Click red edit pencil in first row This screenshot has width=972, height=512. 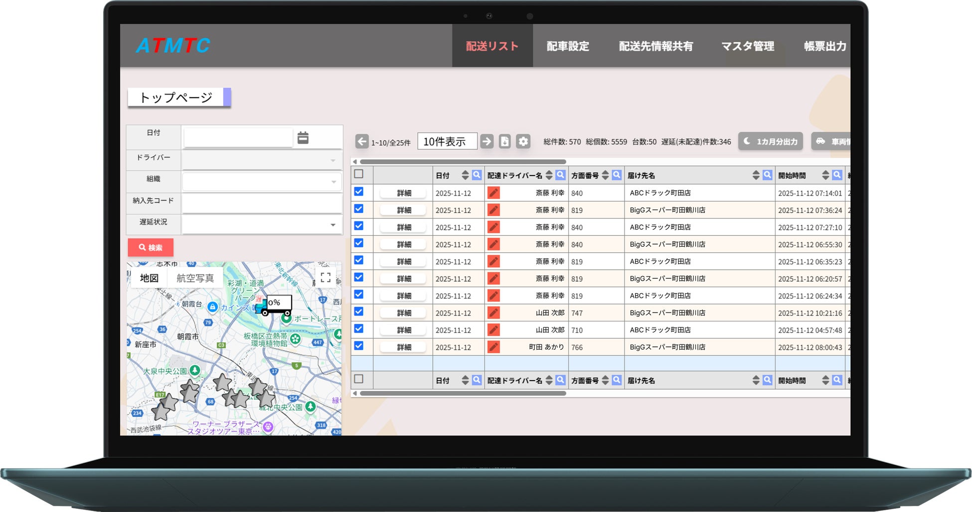[x=493, y=193]
